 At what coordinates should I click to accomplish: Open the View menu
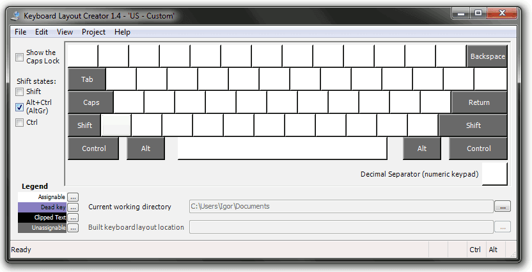coord(65,32)
